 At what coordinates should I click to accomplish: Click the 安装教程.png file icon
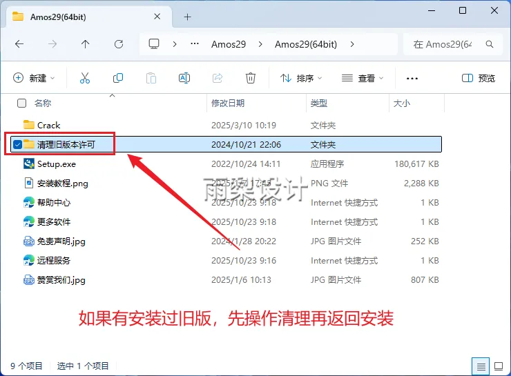coord(29,183)
